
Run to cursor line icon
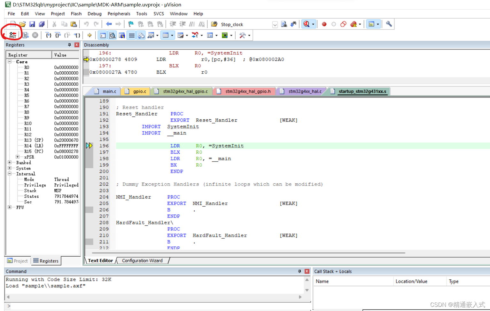point(77,35)
